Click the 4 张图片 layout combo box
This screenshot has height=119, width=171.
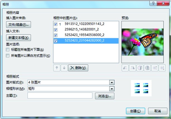71,82
